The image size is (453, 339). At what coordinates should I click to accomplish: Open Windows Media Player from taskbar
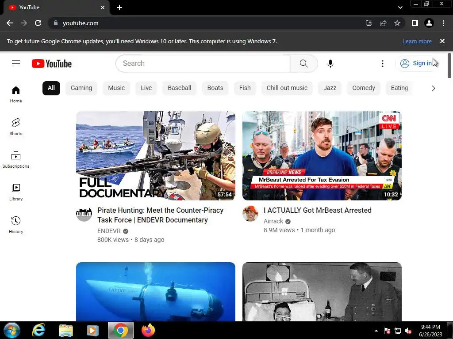(93, 330)
